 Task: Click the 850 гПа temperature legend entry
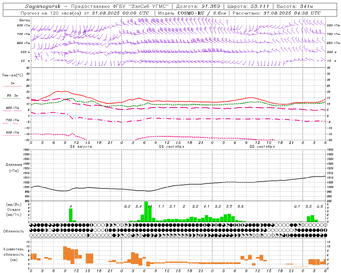[12, 108]
